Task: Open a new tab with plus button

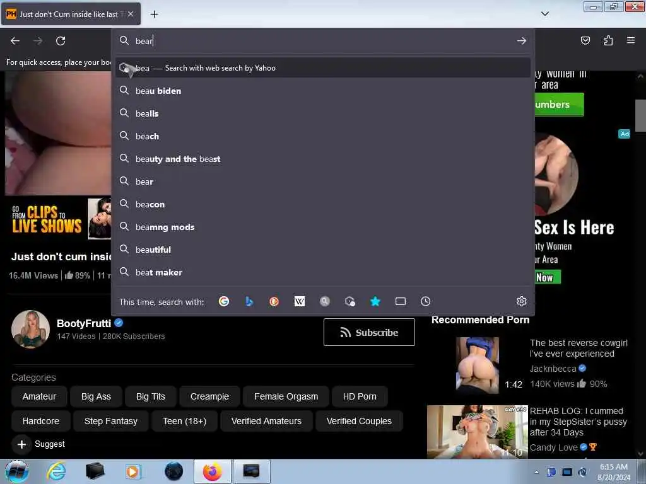Action: click(154, 14)
